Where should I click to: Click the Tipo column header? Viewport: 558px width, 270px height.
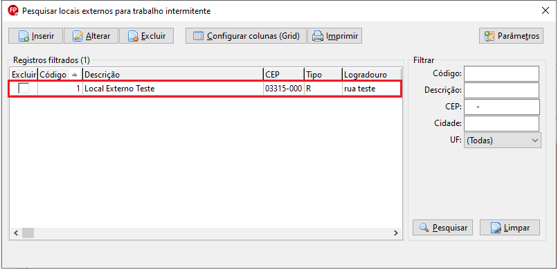(x=323, y=75)
